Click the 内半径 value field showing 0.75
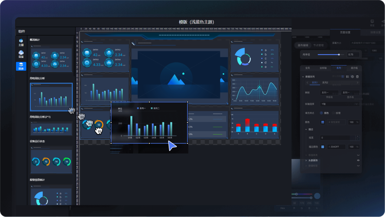The height and width of the screenshot is (217, 385). (x=353, y=54)
